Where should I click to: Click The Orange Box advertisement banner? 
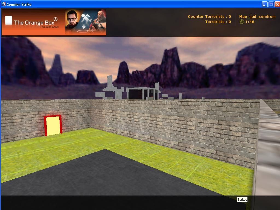(x=54, y=22)
